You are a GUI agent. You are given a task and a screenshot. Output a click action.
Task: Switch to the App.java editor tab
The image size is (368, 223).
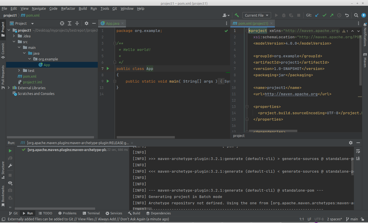point(112,23)
